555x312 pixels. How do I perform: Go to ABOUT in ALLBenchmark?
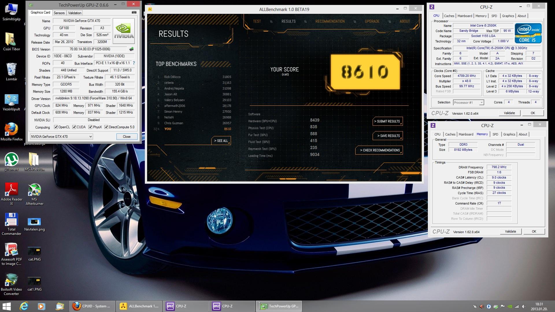pos(405,21)
